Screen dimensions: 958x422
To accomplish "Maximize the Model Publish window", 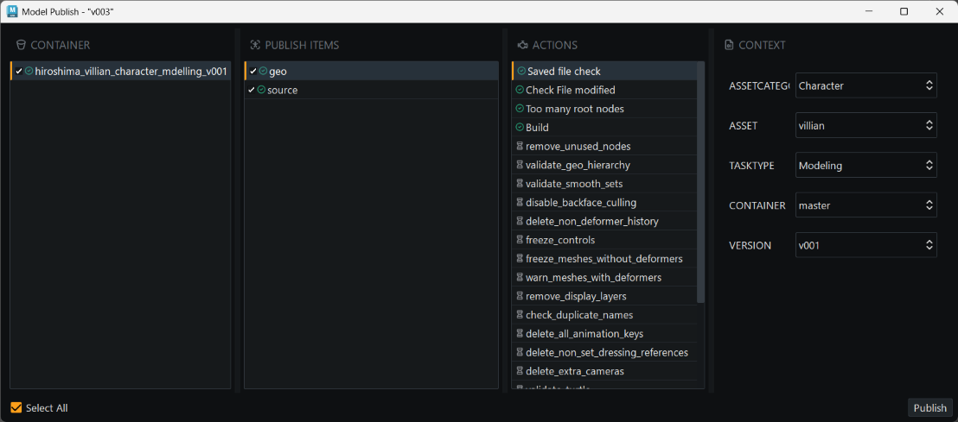I will point(904,11).
